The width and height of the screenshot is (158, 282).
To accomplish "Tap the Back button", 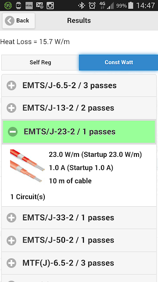I will click(x=18, y=21).
